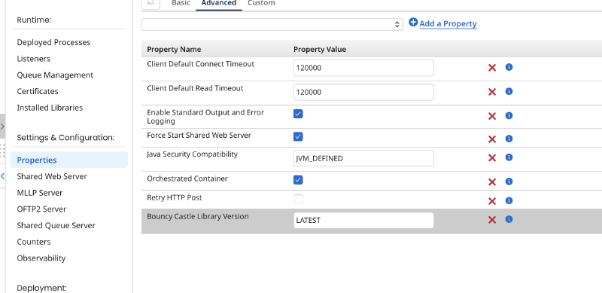Open the property selection dropdown
The height and width of the screenshot is (293, 602).
click(272, 25)
